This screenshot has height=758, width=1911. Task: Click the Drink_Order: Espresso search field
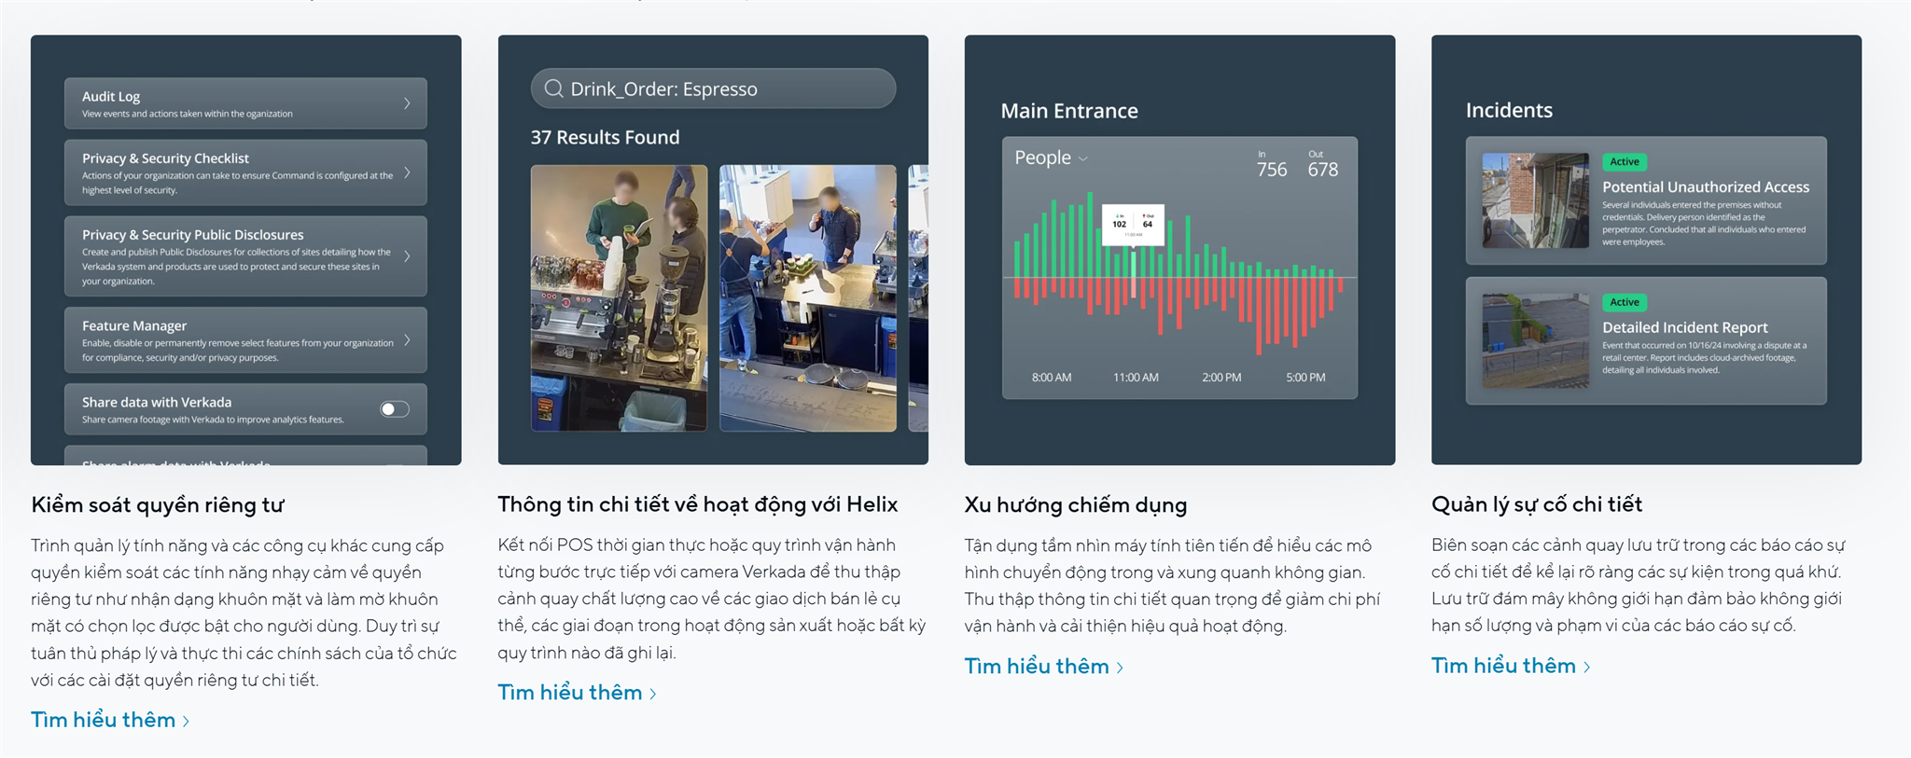(x=713, y=89)
